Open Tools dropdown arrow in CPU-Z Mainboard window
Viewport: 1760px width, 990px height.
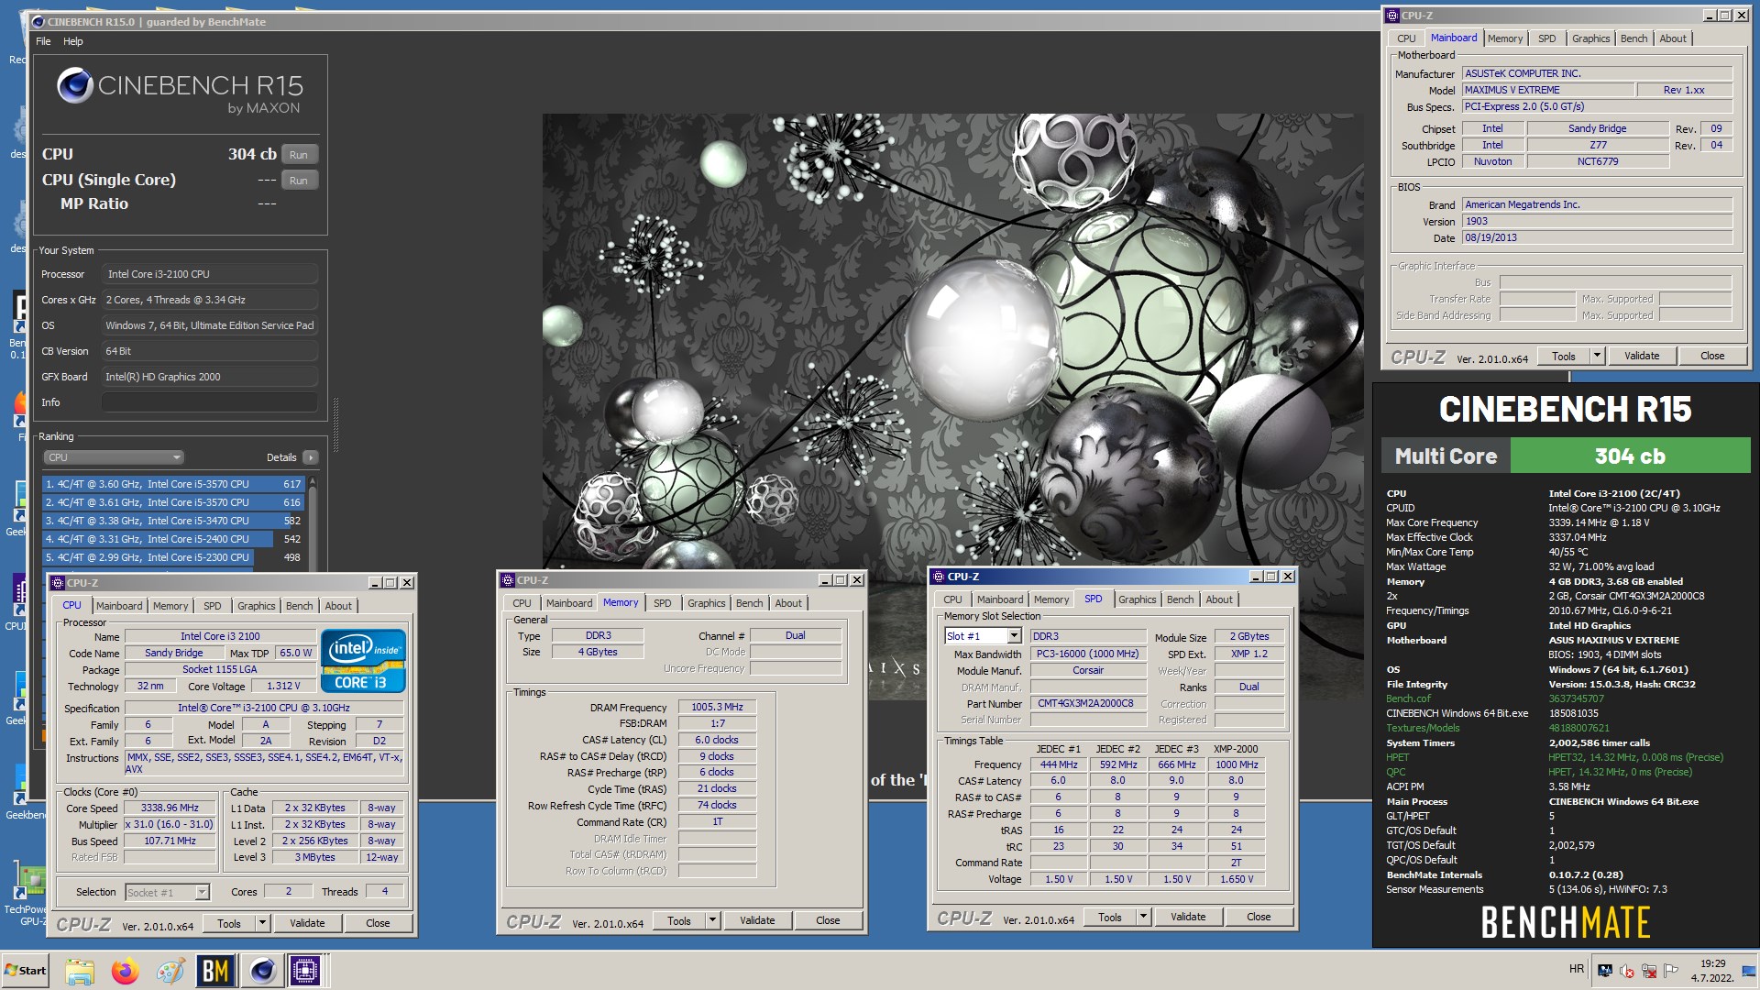click(x=1597, y=356)
